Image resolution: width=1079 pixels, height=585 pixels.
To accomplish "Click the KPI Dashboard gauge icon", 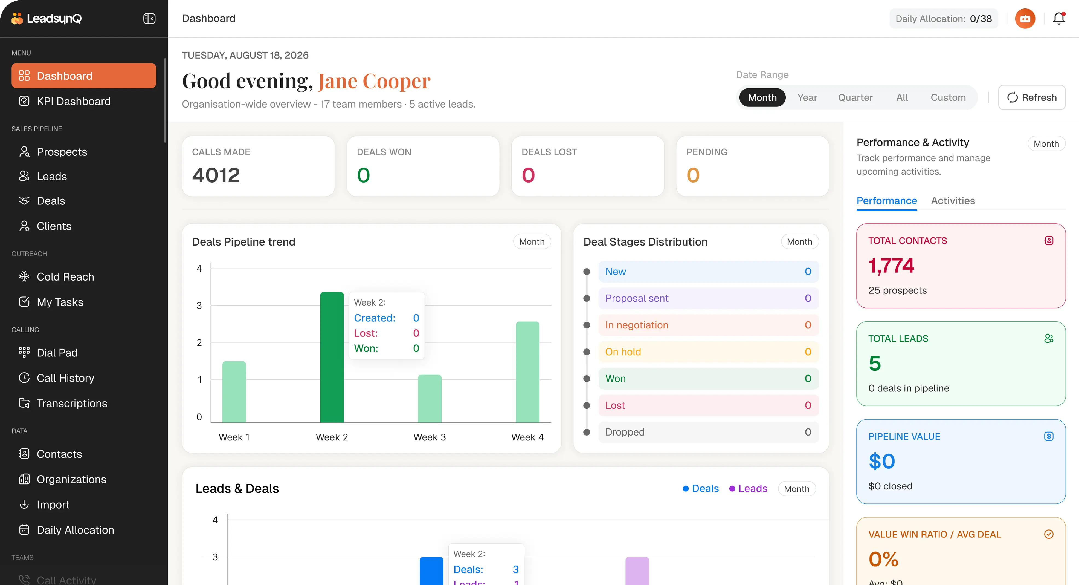I will (x=24, y=101).
